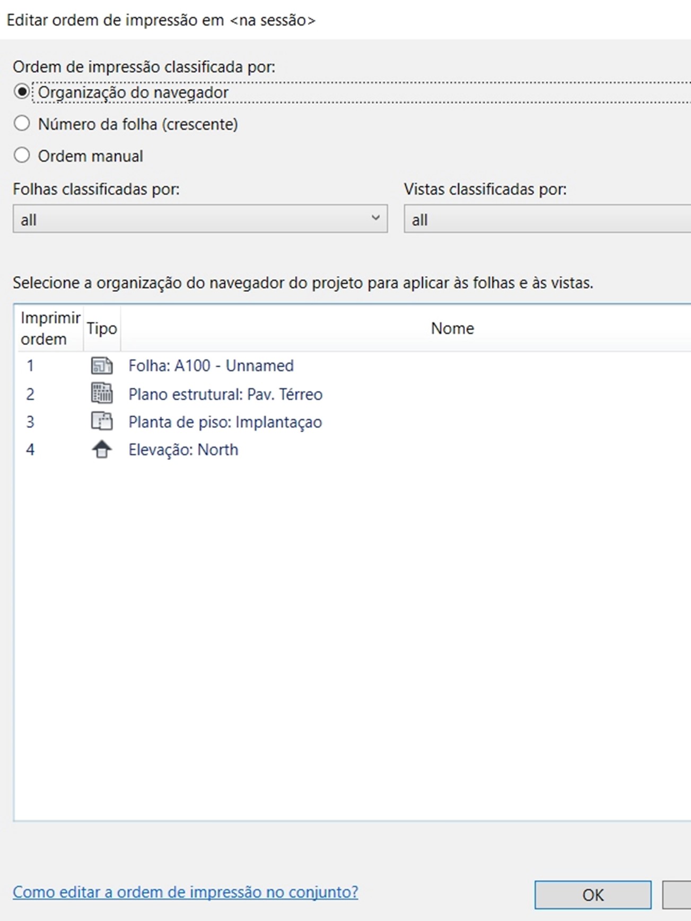Click the elevation icon for North
Viewport: 691px width, 921px height.
coord(102,450)
